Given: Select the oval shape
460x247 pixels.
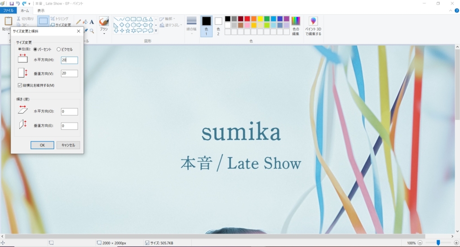Looking at the screenshot, I should pyautogui.click(x=128, y=19).
